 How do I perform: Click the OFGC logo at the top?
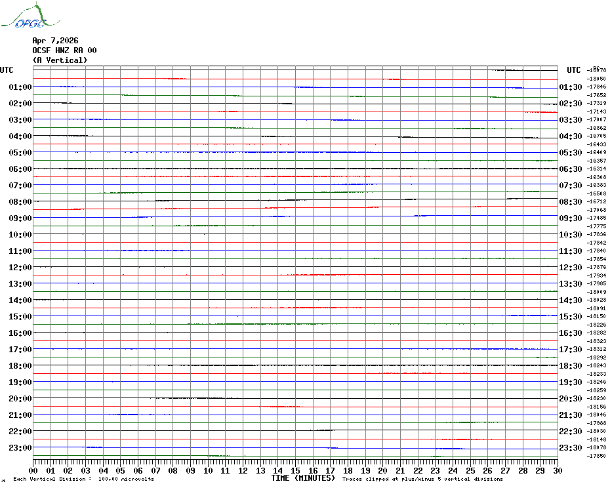point(30,15)
